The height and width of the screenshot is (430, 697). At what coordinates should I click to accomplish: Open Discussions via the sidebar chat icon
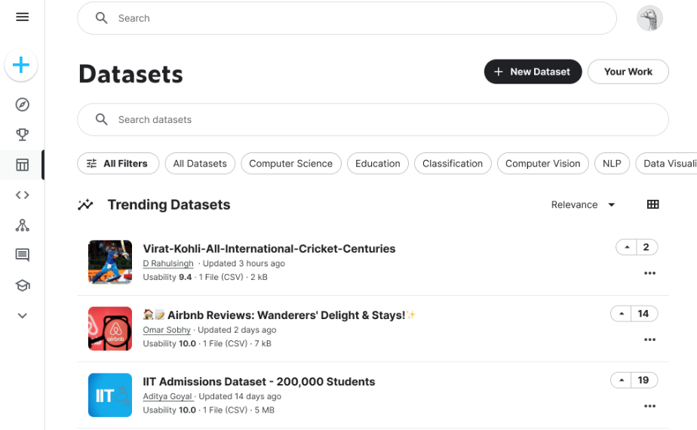click(x=22, y=255)
